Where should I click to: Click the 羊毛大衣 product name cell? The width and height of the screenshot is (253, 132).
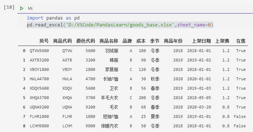point(109,98)
